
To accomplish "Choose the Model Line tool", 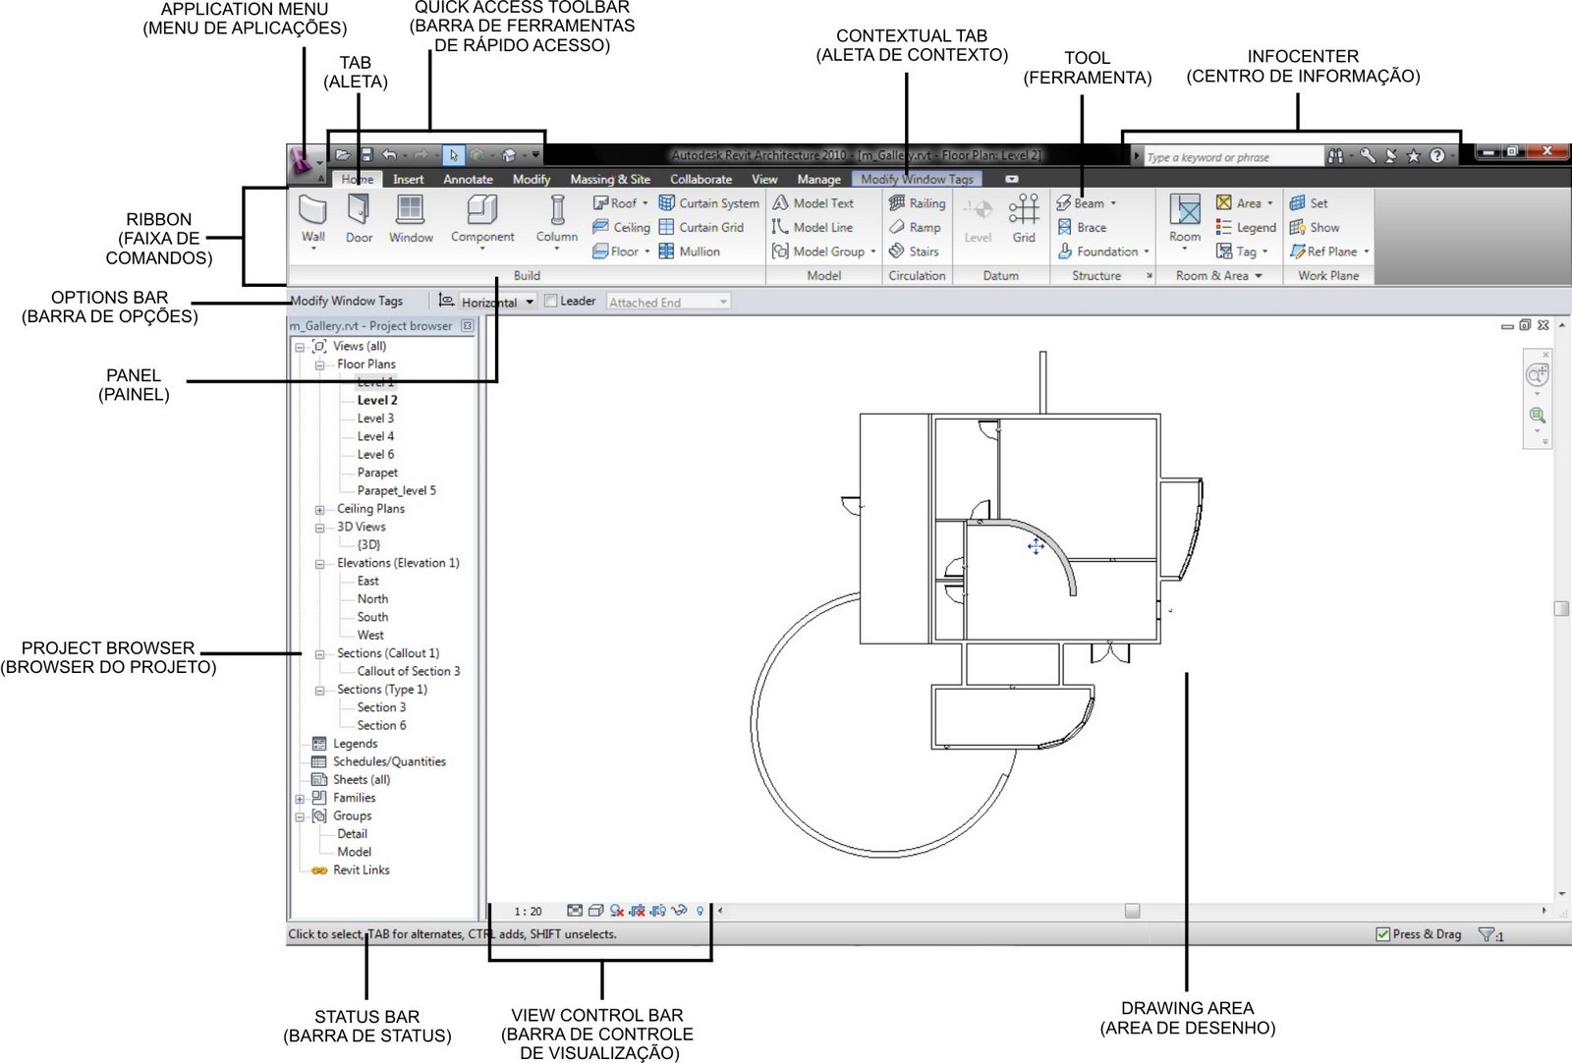I will 813,227.
